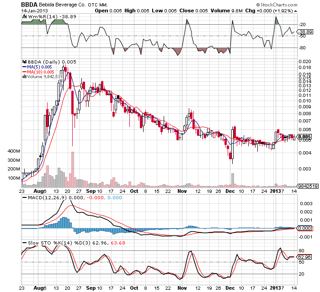Screen dimensions: 320x292
Task: Click the Slow STO %K(14) %D(3) label
Action: click(59, 243)
